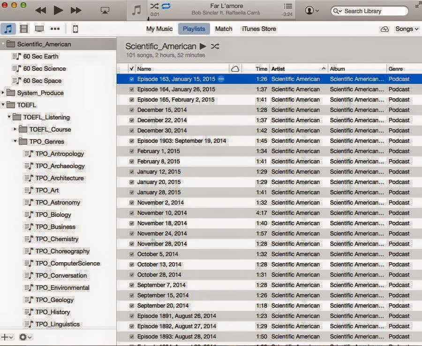The image size is (422, 346).
Task: Collapse the TOEFL_Listening folder
Action: [9, 117]
